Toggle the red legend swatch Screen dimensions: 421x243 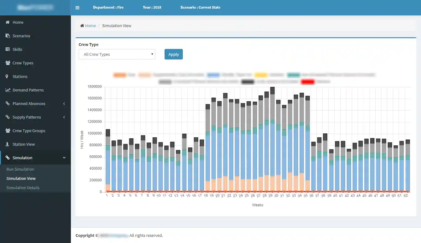(308, 82)
